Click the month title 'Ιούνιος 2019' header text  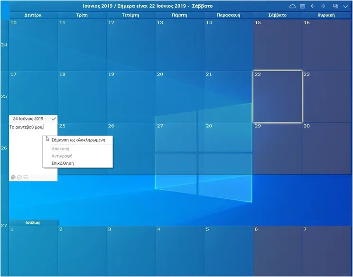pos(97,6)
